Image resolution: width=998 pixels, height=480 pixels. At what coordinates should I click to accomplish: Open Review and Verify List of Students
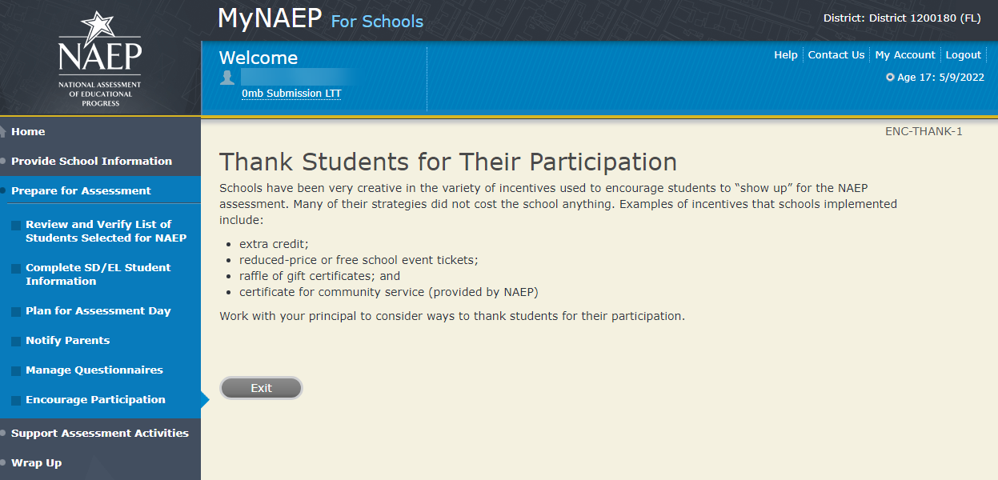click(x=106, y=231)
